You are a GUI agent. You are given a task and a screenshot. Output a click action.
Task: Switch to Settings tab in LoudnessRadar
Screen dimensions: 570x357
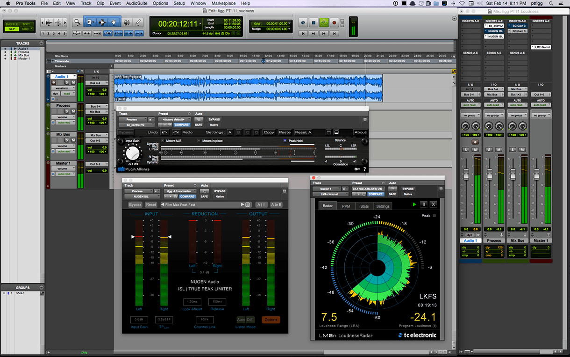coord(383,206)
